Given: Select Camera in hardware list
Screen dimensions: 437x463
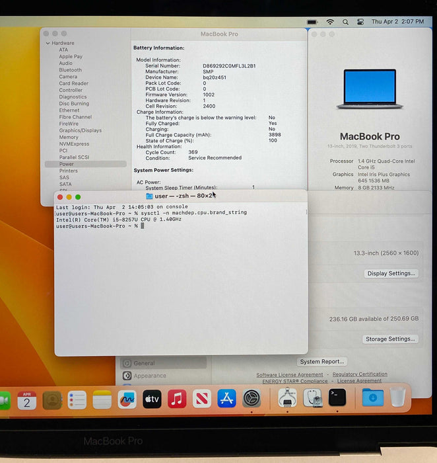Looking at the screenshot, I should 68,77.
